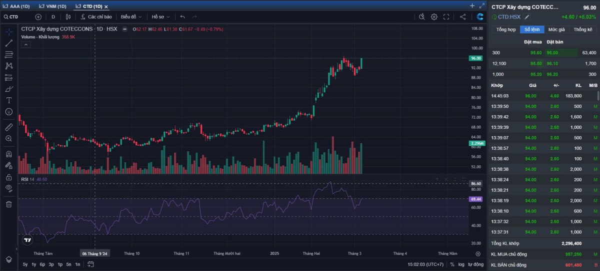Set time range to 1p
Image resolution: width=600 pixels, height=271 pixels.
click(x=60, y=264)
